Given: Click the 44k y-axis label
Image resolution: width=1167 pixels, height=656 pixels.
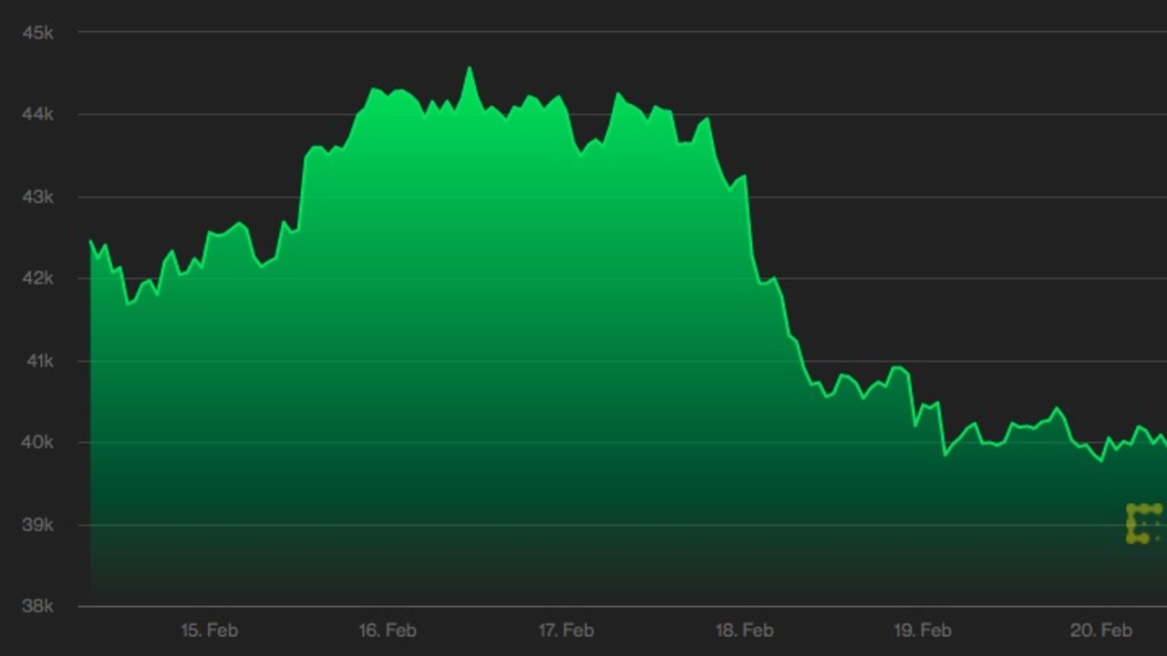Looking at the screenshot, I should click(x=38, y=115).
